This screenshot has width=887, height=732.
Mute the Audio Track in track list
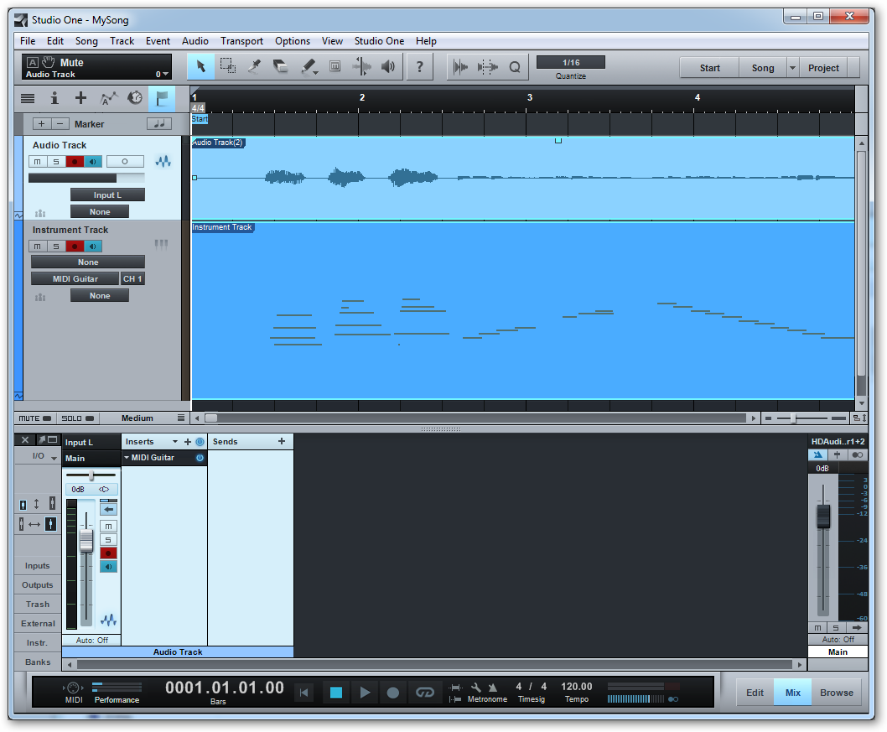(x=38, y=162)
